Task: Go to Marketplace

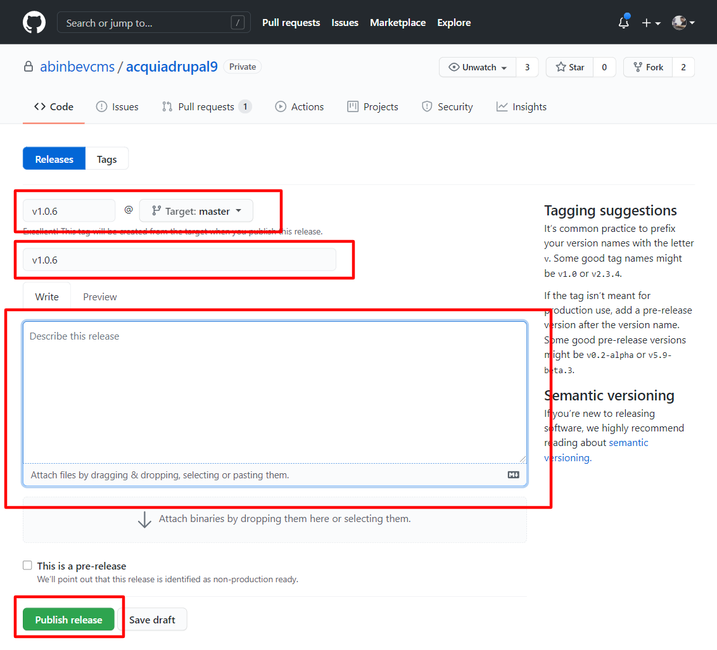Action: tap(398, 23)
